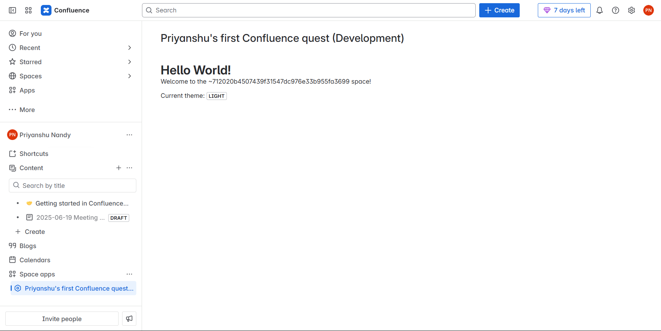Click the DRAFT badge on meeting page
661x331 pixels.
[x=119, y=218]
